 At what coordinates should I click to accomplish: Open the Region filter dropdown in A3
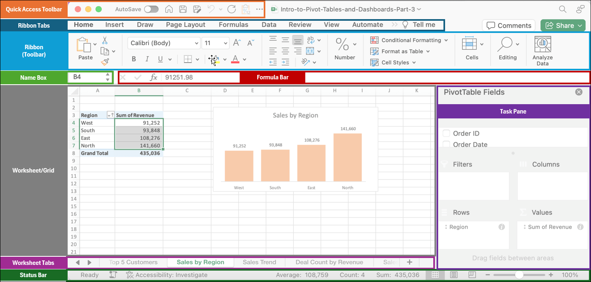110,116
